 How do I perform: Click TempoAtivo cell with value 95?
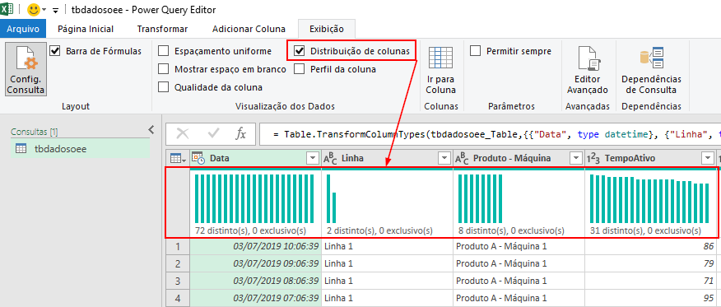point(650,298)
